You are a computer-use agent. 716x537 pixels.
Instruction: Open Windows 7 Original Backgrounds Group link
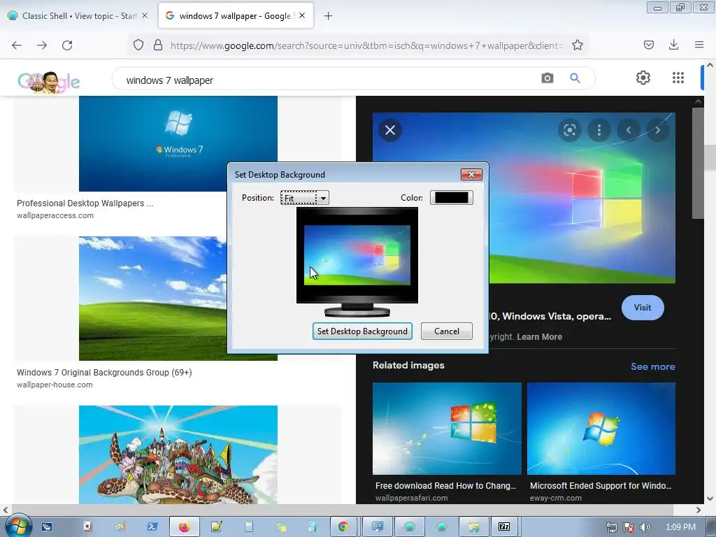coord(104,373)
